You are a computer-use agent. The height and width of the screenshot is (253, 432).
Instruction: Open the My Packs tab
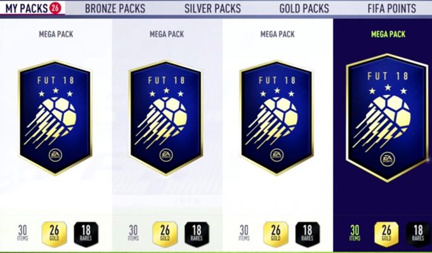pos(32,8)
